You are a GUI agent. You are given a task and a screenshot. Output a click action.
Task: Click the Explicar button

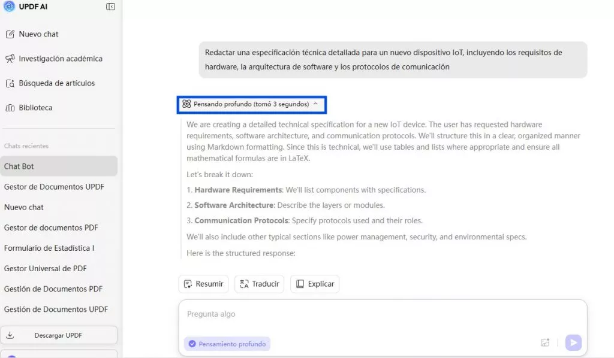[315, 284]
